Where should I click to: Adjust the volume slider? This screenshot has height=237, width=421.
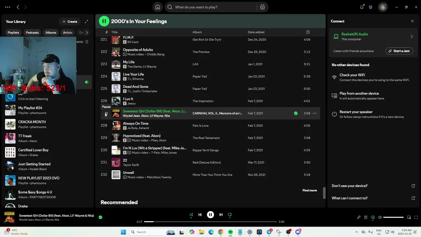(x=393, y=217)
